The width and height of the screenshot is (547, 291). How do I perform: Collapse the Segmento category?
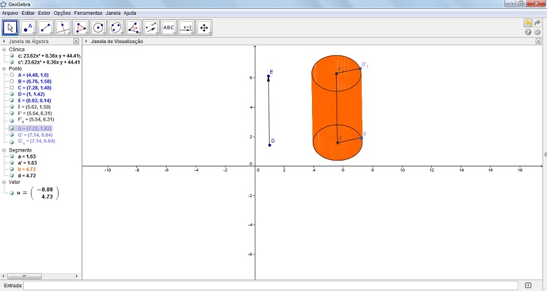click(5, 150)
